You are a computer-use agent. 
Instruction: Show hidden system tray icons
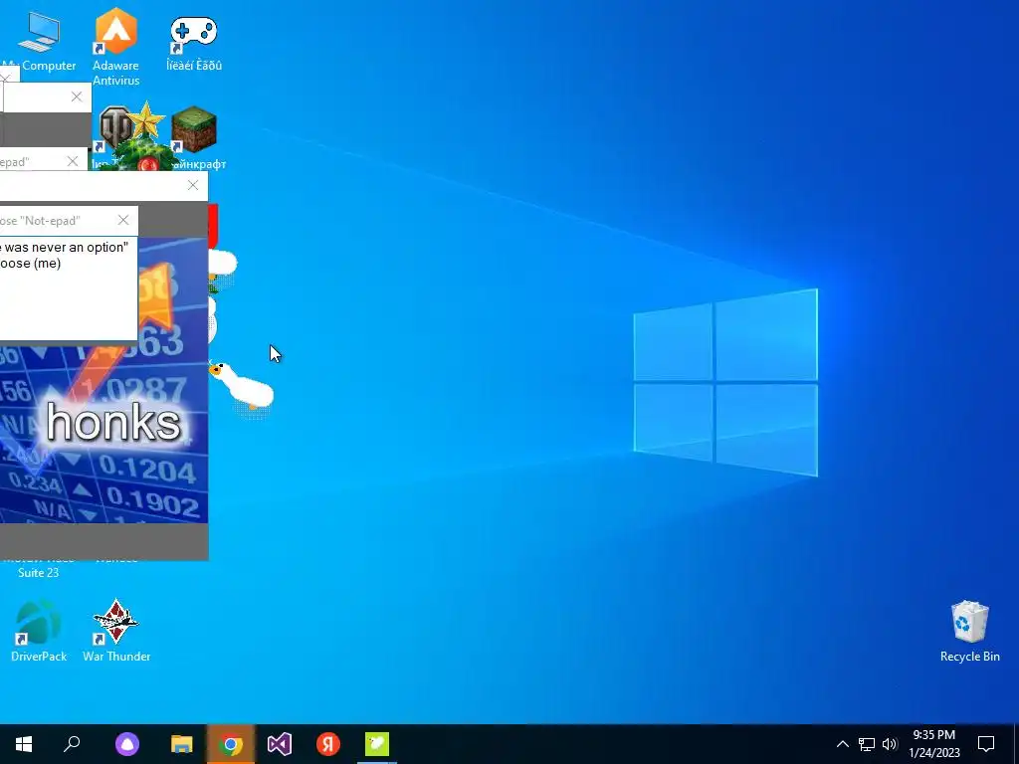[x=842, y=744]
